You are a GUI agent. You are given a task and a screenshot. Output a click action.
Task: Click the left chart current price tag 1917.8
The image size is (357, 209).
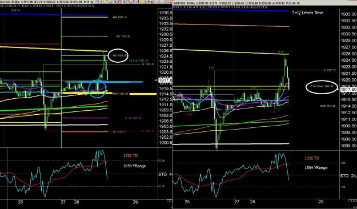click(166, 80)
